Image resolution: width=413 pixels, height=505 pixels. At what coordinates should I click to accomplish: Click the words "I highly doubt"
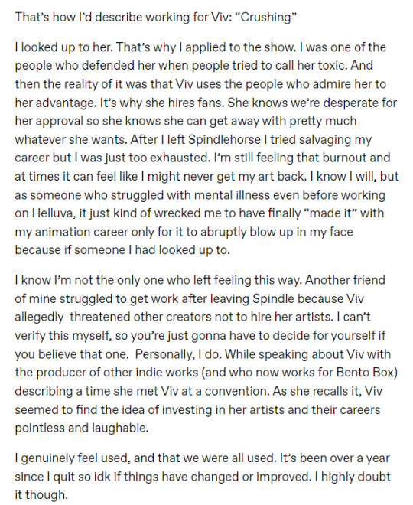pos(352,477)
